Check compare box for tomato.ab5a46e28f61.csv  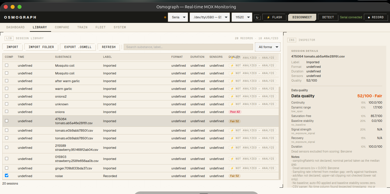point(7,121)
